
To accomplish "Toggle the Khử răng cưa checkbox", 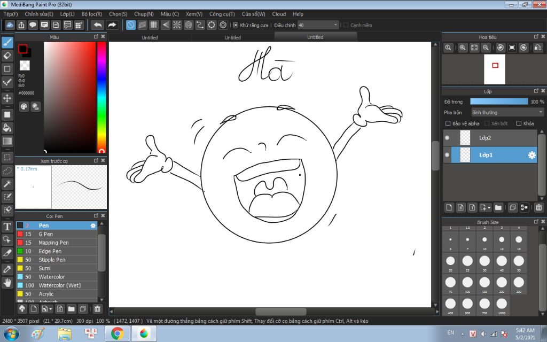I will tap(236, 25).
